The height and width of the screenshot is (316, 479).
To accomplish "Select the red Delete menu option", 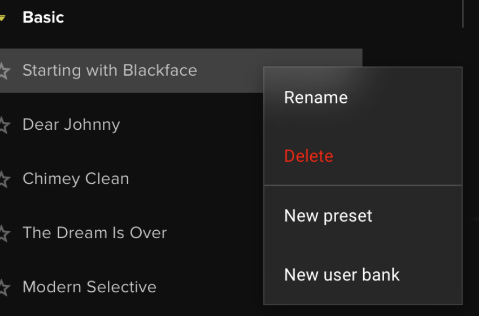I will pos(308,156).
